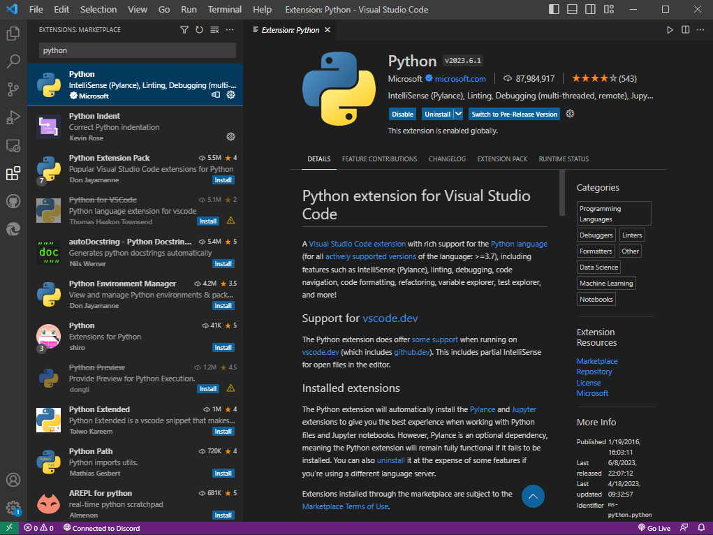Screen dimensions: 713x535
Task: Click the warning icon on Python for VSCode
Action: (230, 221)
